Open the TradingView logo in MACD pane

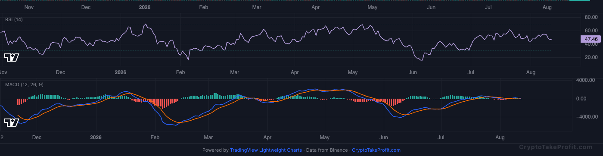pyautogui.click(x=12, y=123)
